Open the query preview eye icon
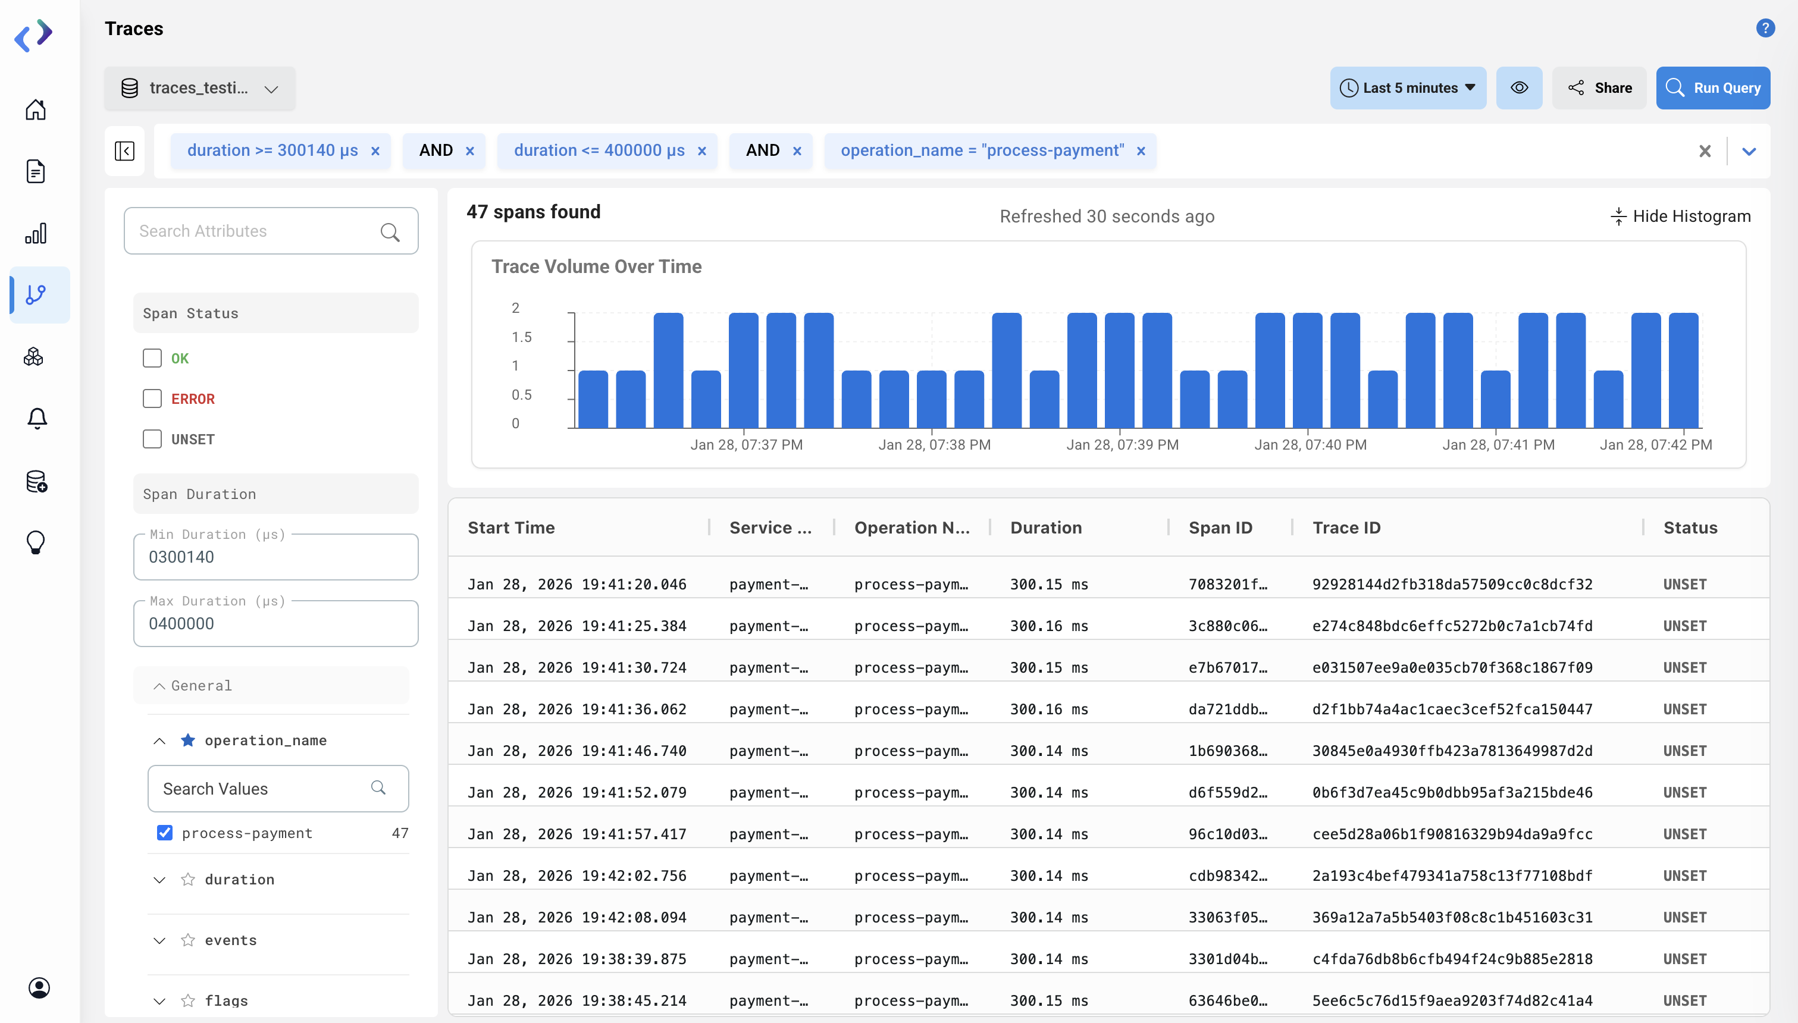 coord(1519,87)
